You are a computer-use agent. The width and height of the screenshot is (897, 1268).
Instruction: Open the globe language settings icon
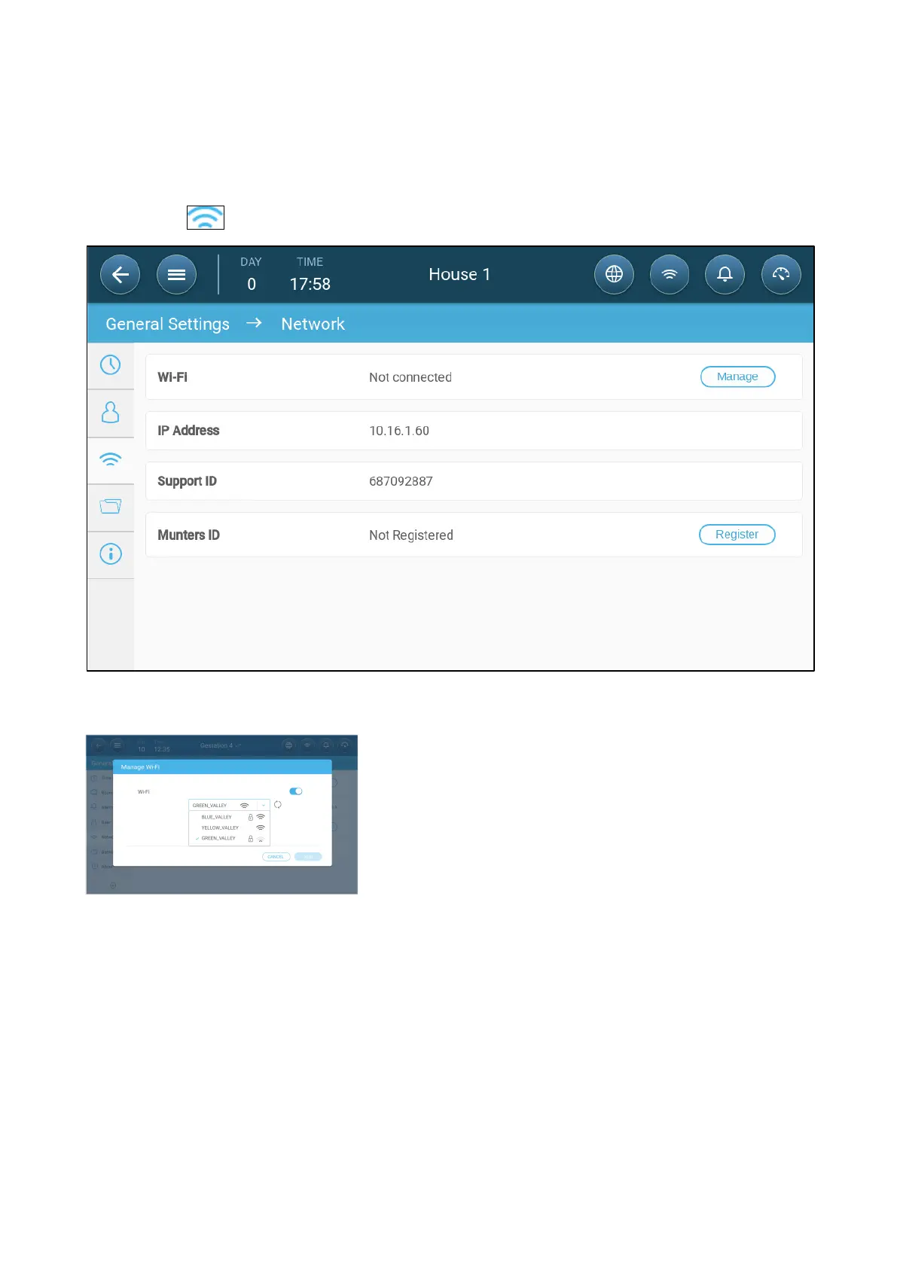point(614,275)
